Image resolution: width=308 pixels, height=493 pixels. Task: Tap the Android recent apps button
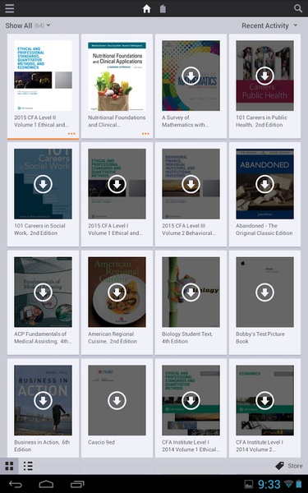coord(77,484)
